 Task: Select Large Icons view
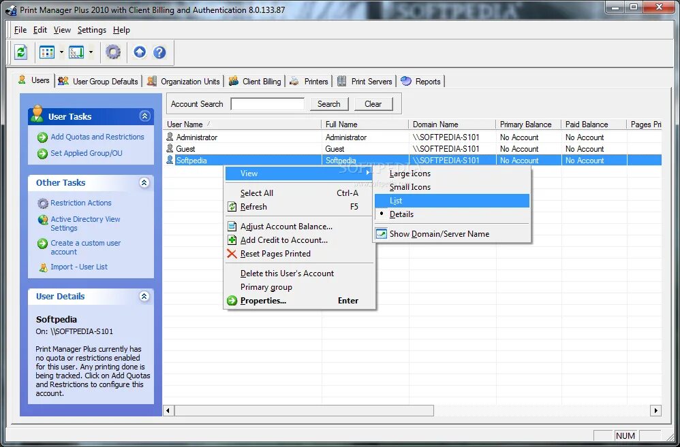[x=452, y=173]
